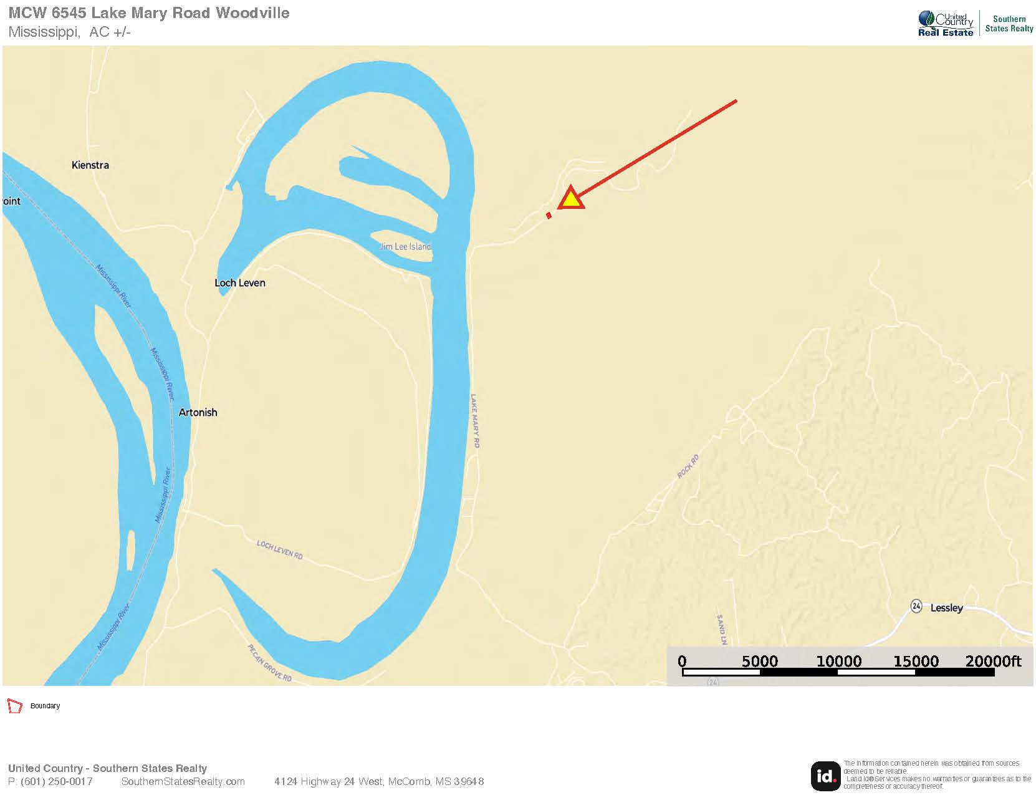
Task: Open the SouthernStatesRealty.com link
Action: [183, 781]
